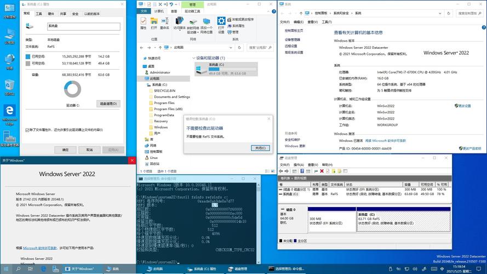This screenshot has width=487, height=274.
Task: Select the 服务器管理器 Server Manager desktop icon
Action: (10, 139)
